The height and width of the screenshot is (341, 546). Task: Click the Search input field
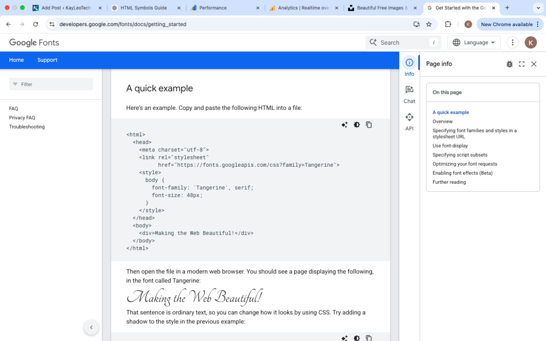click(x=403, y=43)
